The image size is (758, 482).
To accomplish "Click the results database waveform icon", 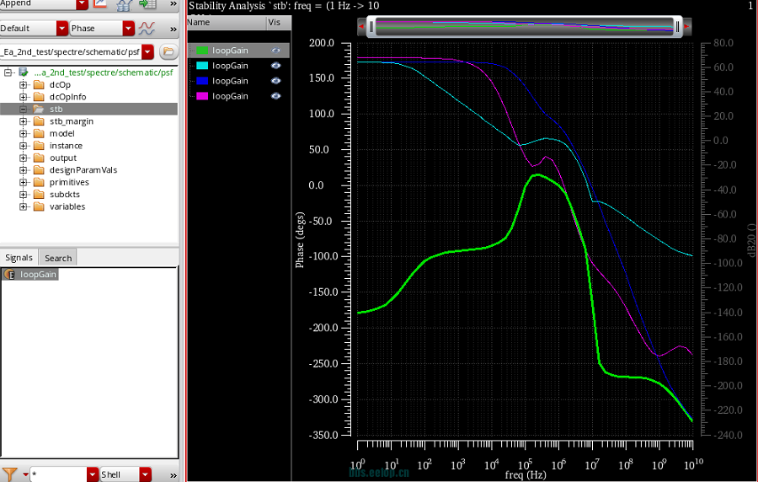I will point(125,5).
